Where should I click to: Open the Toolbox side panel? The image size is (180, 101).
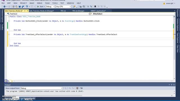(x=2, y=27)
